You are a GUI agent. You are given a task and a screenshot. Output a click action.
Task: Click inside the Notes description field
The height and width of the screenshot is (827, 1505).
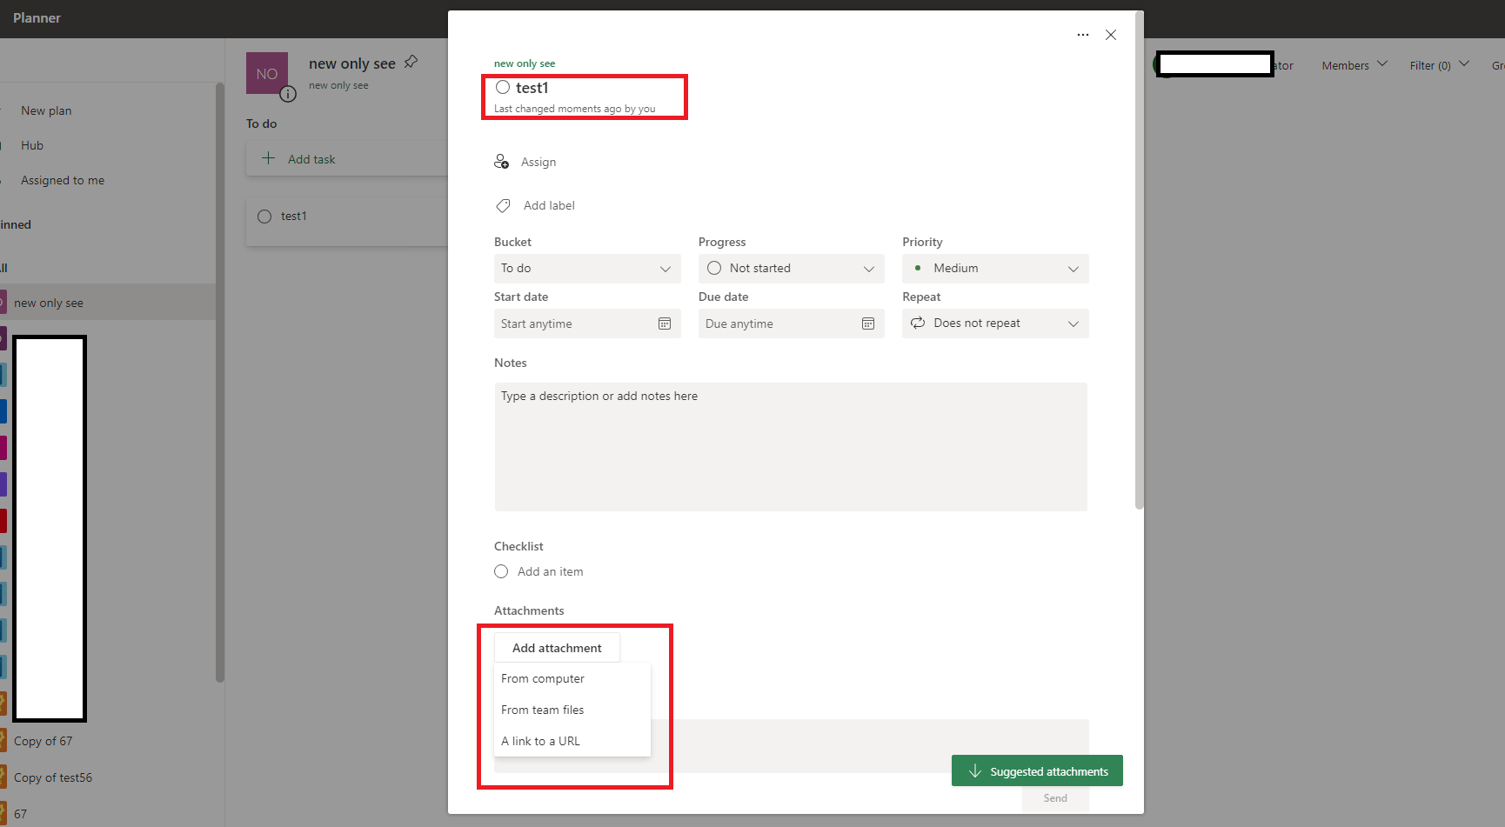(x=790, y=446)
